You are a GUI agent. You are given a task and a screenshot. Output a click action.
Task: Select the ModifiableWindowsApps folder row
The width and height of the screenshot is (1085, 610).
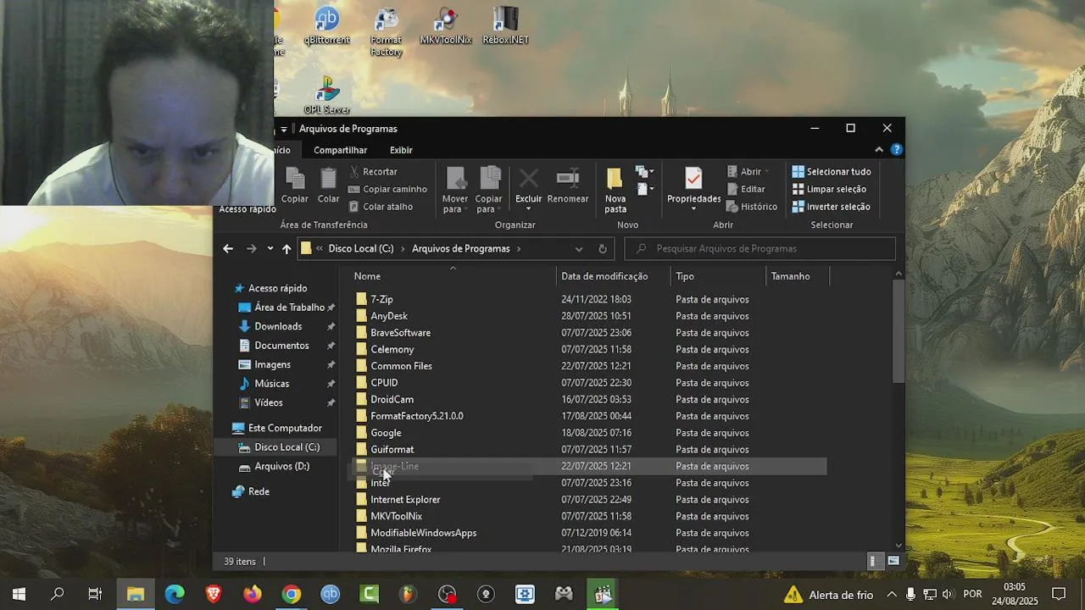tap(589, 533)
